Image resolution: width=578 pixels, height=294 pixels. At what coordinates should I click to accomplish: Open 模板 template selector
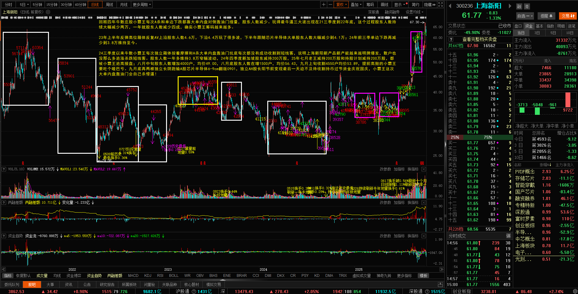pos(423,276)
